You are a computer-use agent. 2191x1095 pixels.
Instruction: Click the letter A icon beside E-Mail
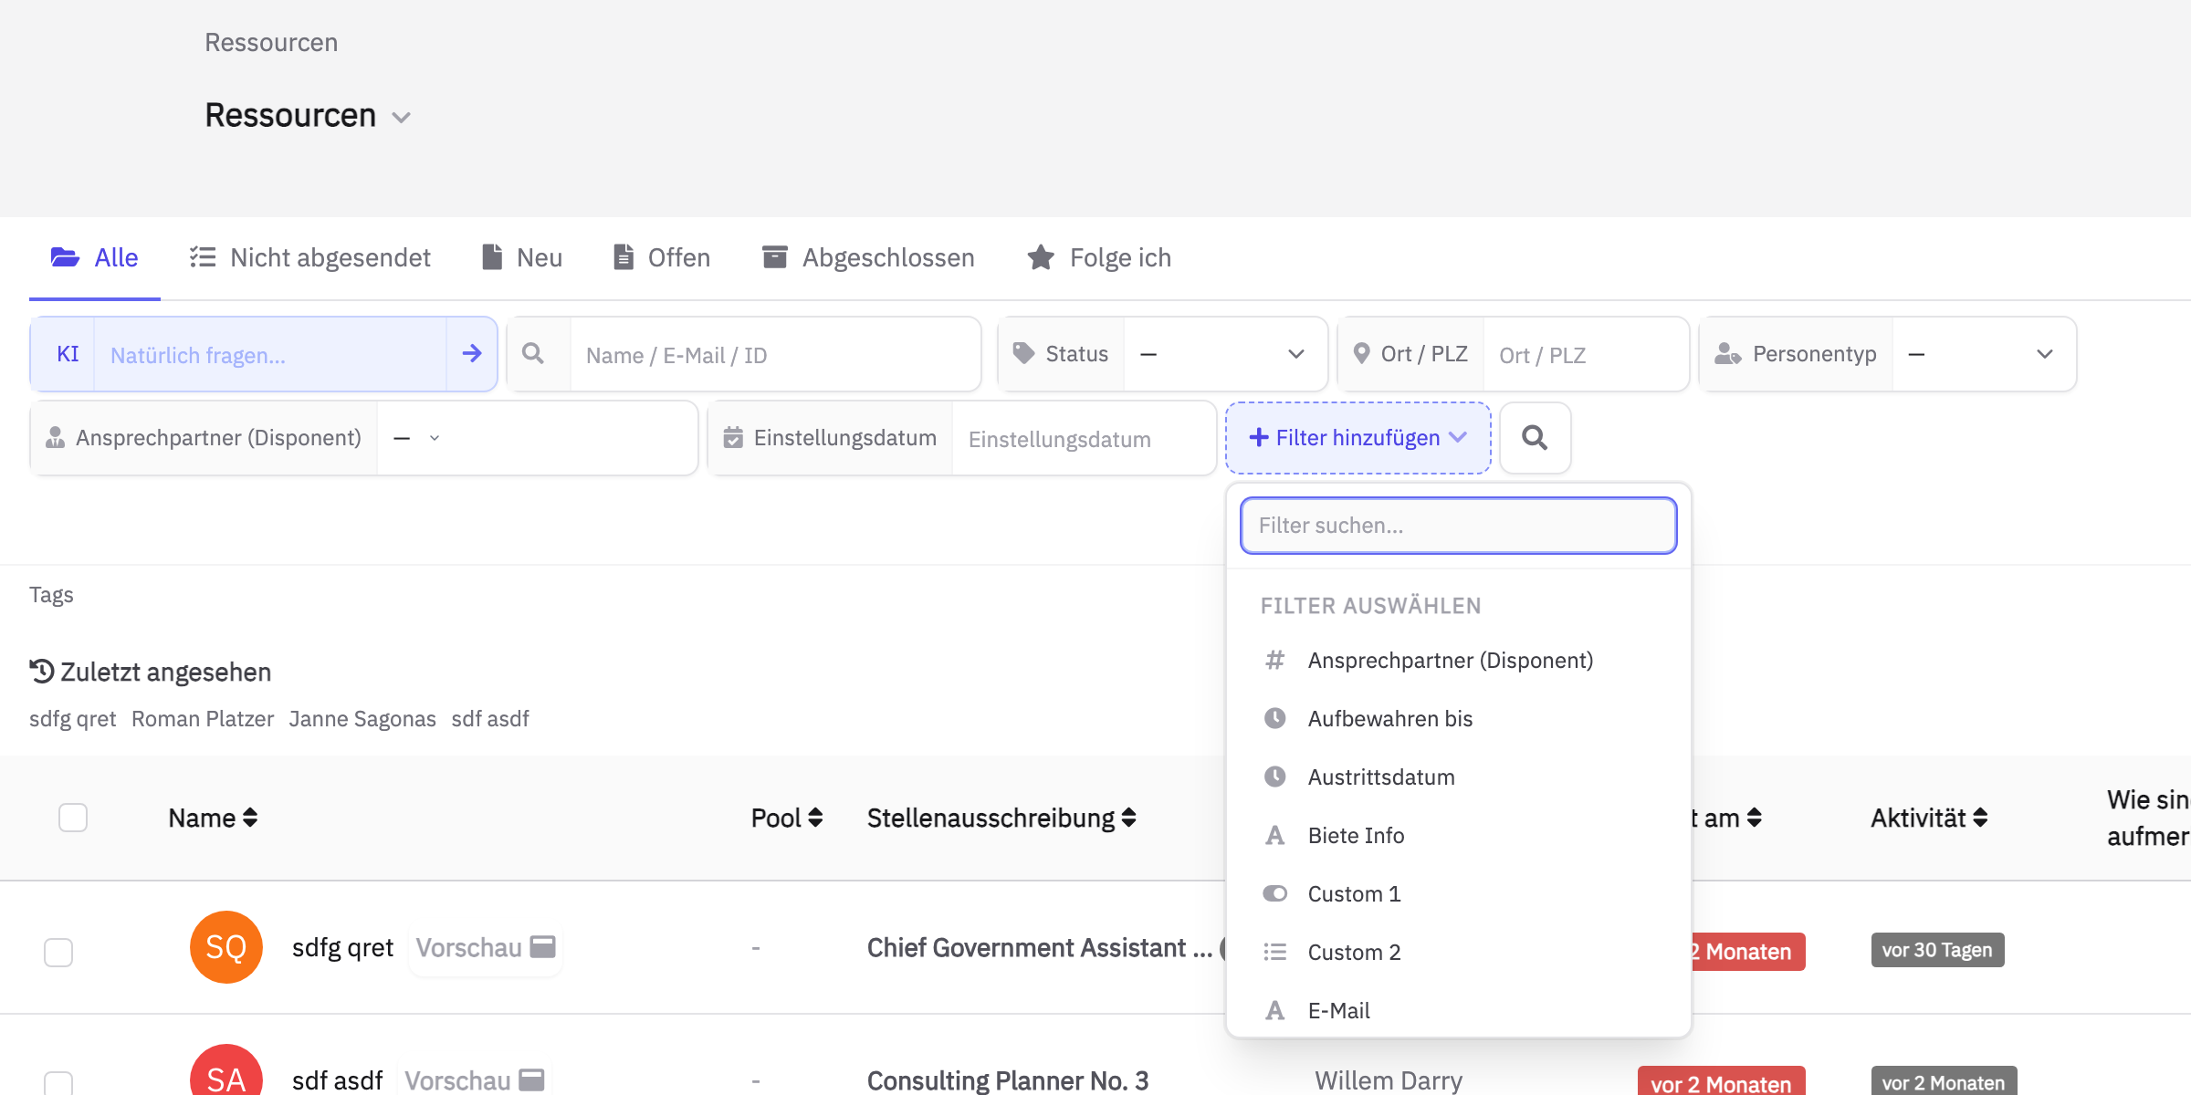click(1274, 1010)
